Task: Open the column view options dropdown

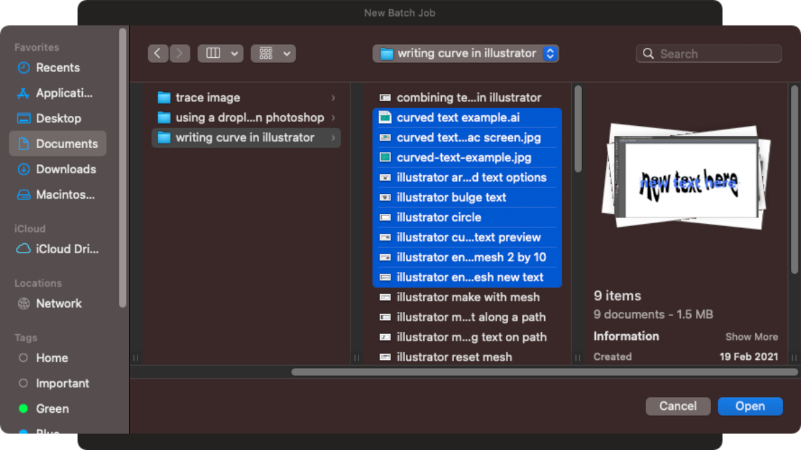Action: pos(234,53)
